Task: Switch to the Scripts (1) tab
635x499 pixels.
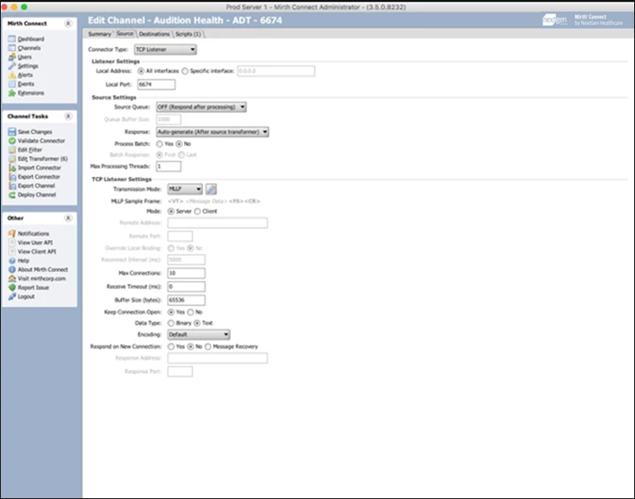Action: (188, 34)
